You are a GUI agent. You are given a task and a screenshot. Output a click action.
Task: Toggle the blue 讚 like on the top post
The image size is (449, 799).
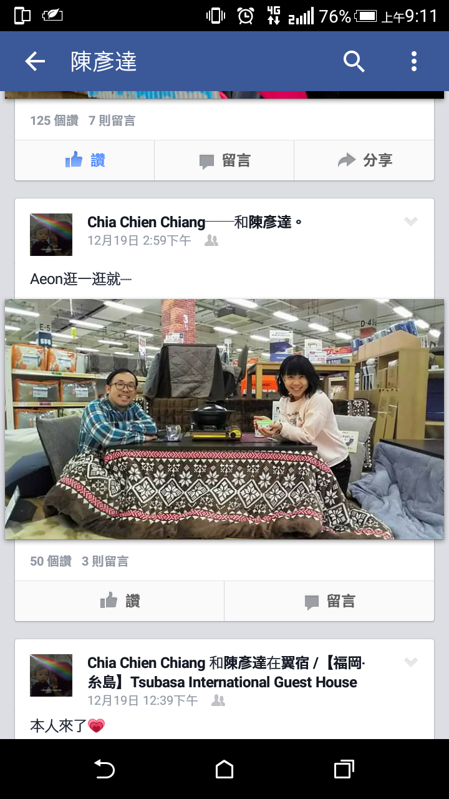pyautogui.click(x=85, y=160)
